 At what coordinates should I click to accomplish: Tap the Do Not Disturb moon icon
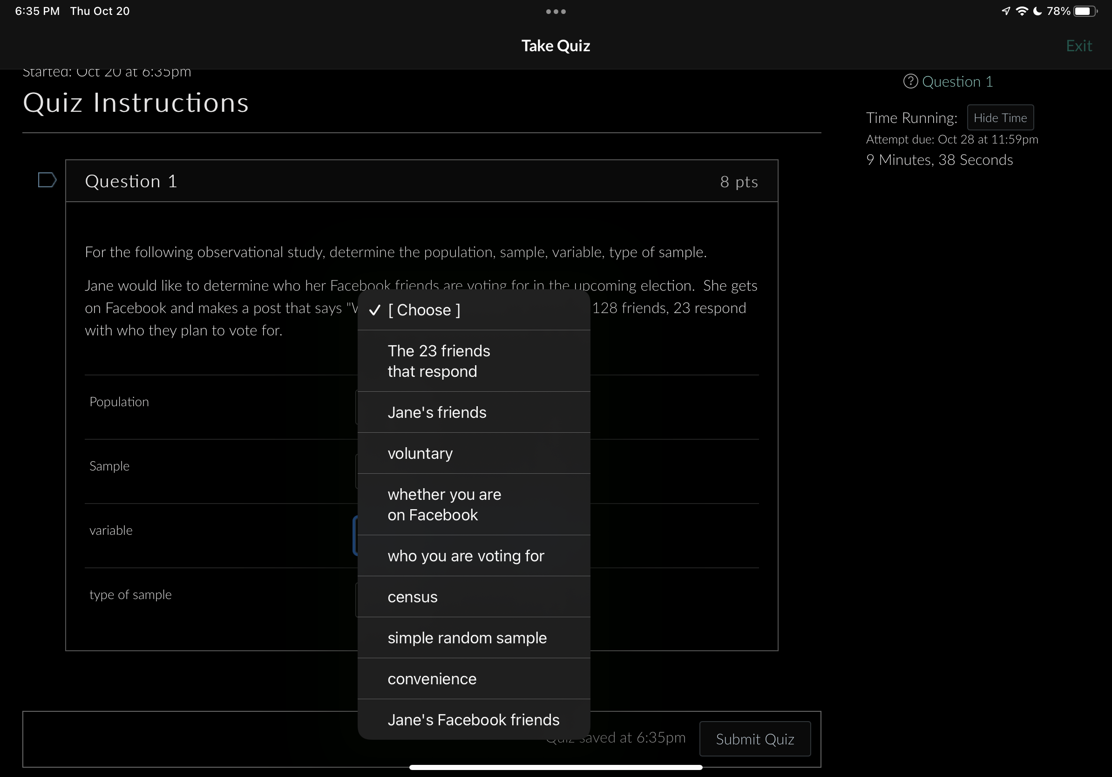point(1037,11)
